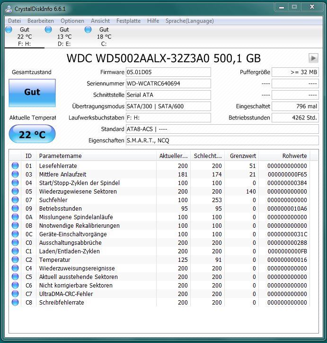Click status orb of attribute 09 Betriebsstunden
Image resolution: width=327 pixels, height=343 pixels.
tap(15, 208)
